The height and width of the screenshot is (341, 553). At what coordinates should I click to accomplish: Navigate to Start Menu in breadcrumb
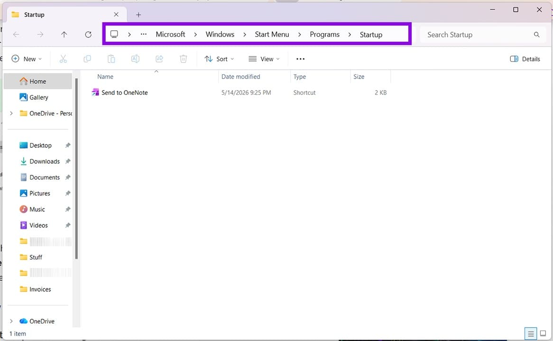[272, 34]
